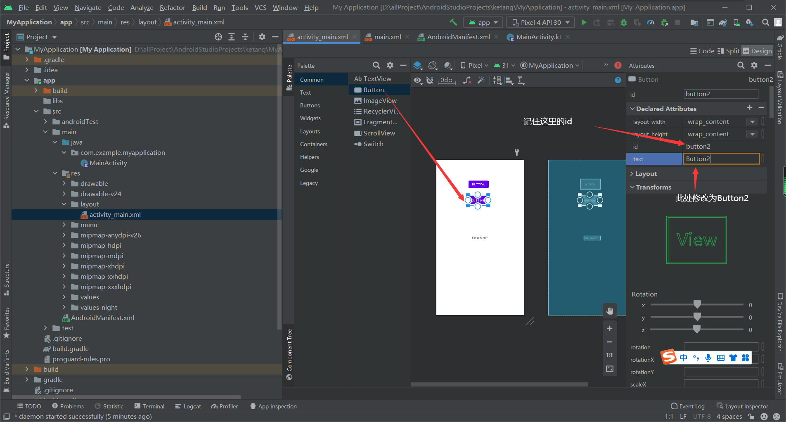This screenshot has height=422, width=786.
Task: Click the text attribute input field
Action: click(x=721, y=159)
